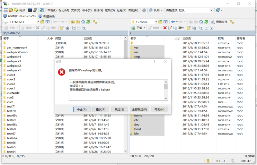Click the 全部跳过(P) skip all button
The height and width of the screenshot is (165, 257).
tap(139, 109)
